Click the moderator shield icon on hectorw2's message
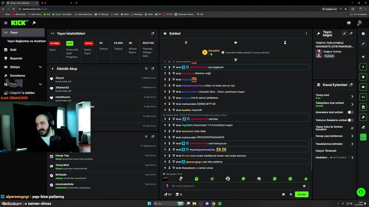 [x=174, y=131]
